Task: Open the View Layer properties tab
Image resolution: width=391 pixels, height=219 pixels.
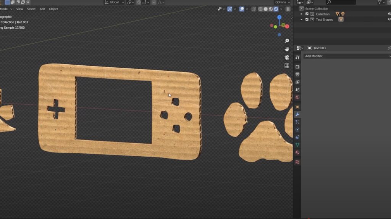Action: [x=297, y=82]
